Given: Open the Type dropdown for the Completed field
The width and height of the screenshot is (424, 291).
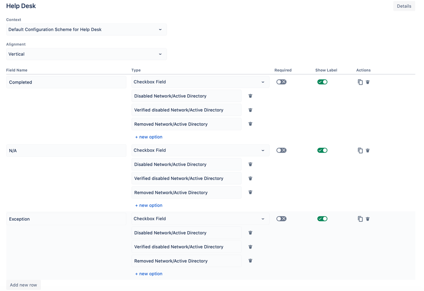Looking at the screenshot, I should click(200, 81).
